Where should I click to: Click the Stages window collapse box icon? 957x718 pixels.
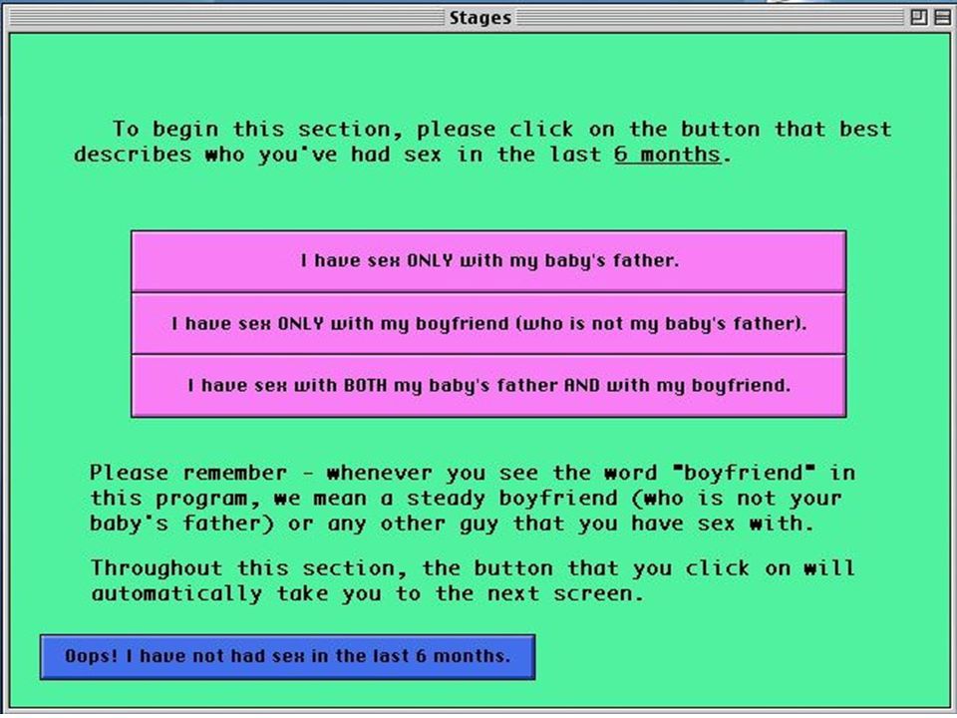tap(942, 17)
